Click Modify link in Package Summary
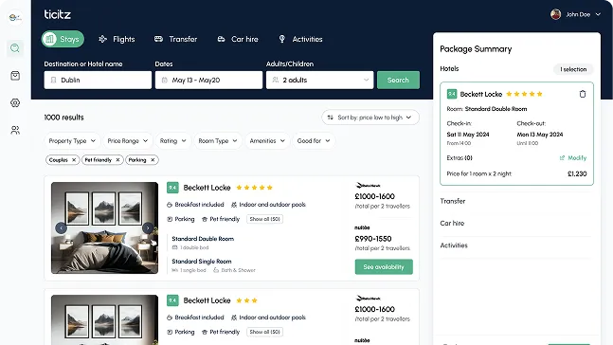This screenshot has width=613, height=345. (x=573, y=158)
